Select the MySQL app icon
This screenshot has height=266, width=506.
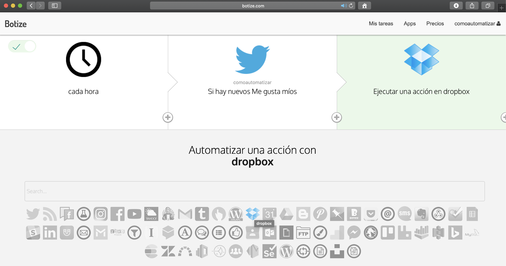click(472, 233)
